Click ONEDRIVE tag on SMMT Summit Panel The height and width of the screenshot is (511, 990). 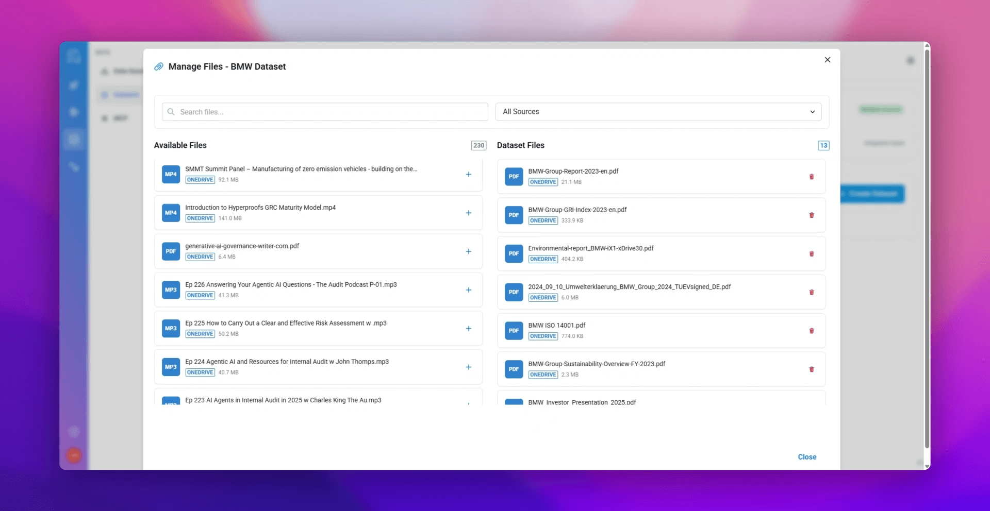click(x=200, y=180)
